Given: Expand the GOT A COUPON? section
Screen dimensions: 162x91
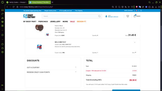Looking at the screenshot, I should 52,67.
